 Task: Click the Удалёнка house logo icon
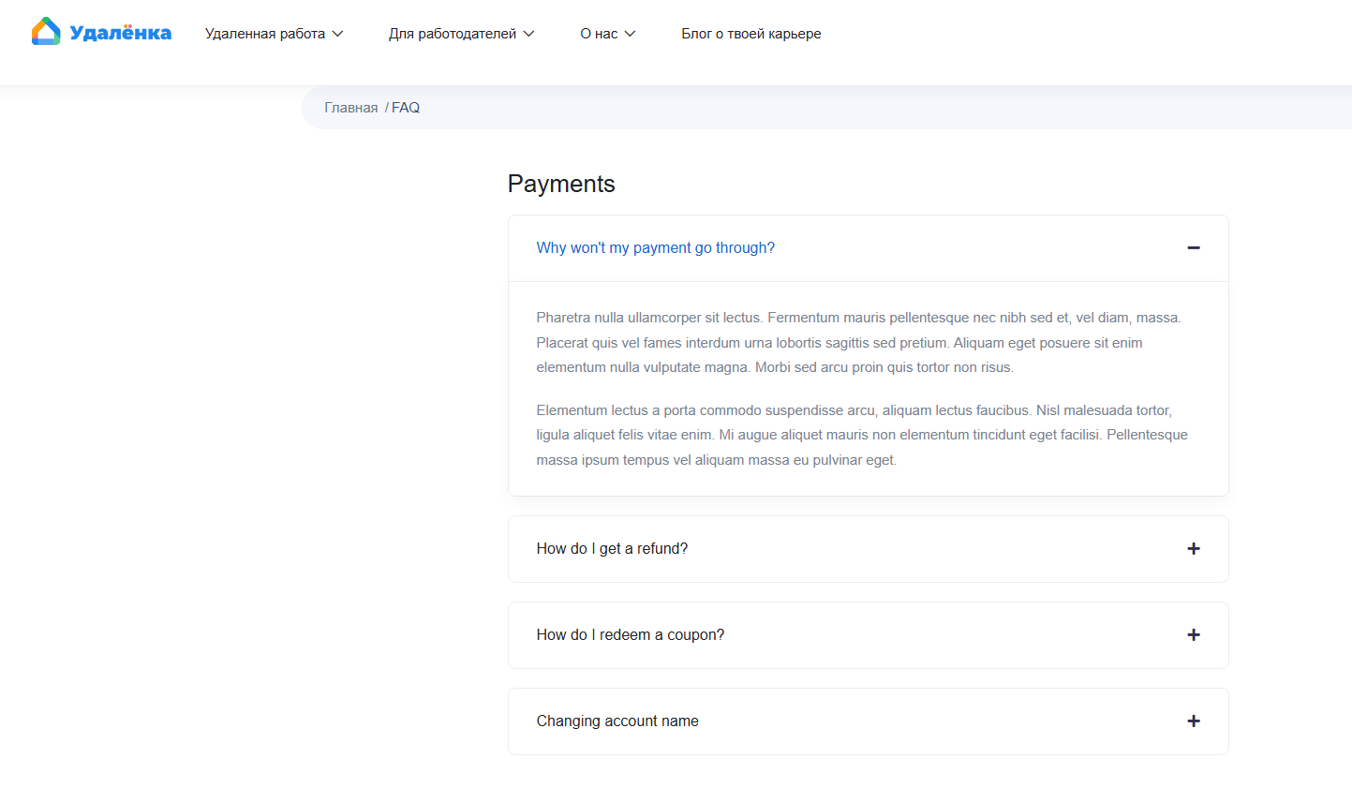pyautogui.click(x=46, y=32)
